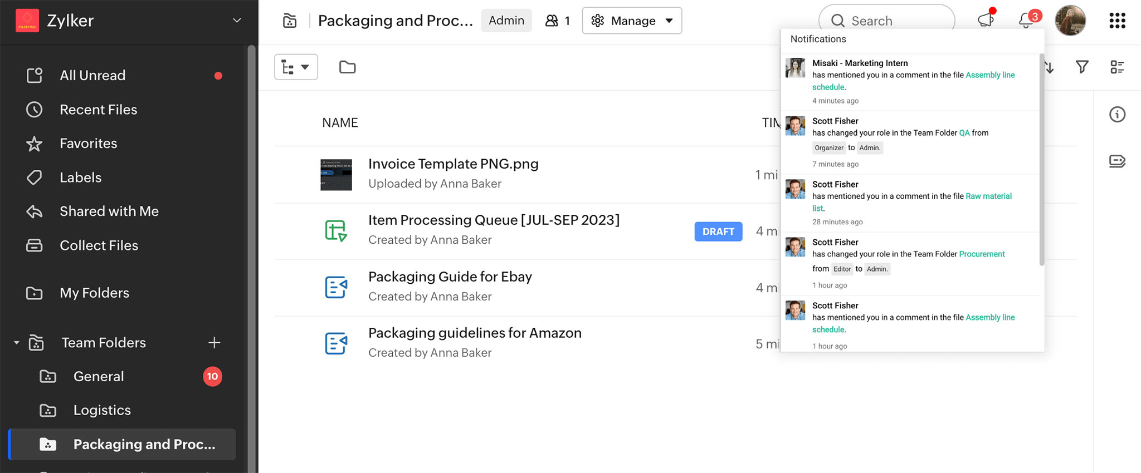Open the Raw material list link
This screenshot has width=1141, height=473.
pyautogui.click(x=988, y=196)
